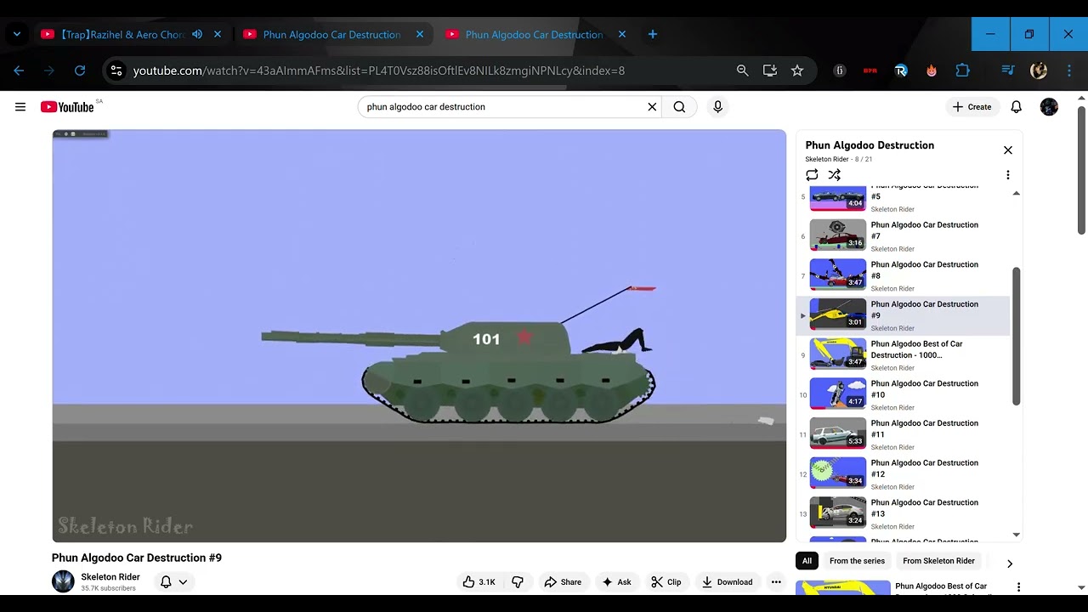The width and height of the screenshot is (1088, 612).
Task: Open options for Best of Car Destruction suggestion
Action: [x=1018, y=587]
